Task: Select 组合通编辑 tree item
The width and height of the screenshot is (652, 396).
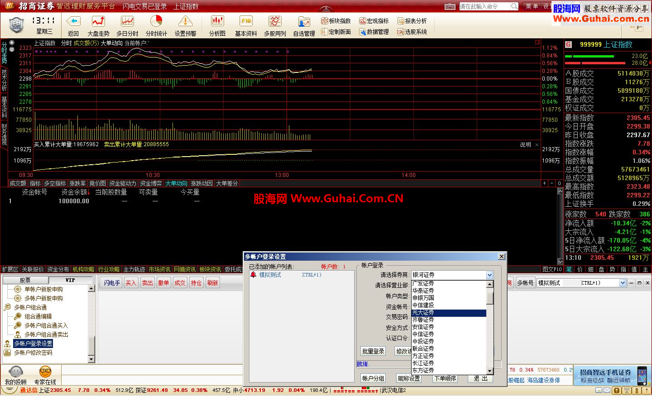Action: 38,316
